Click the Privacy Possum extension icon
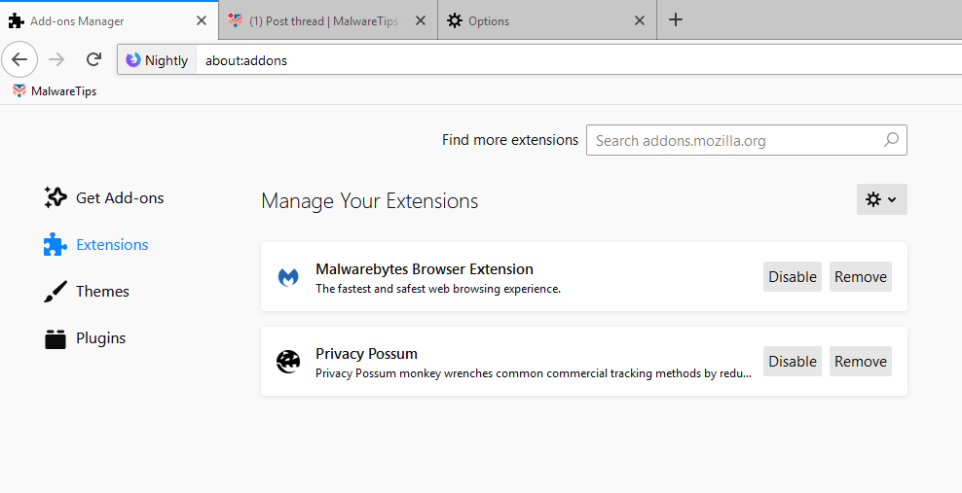 tap(288, 362)
